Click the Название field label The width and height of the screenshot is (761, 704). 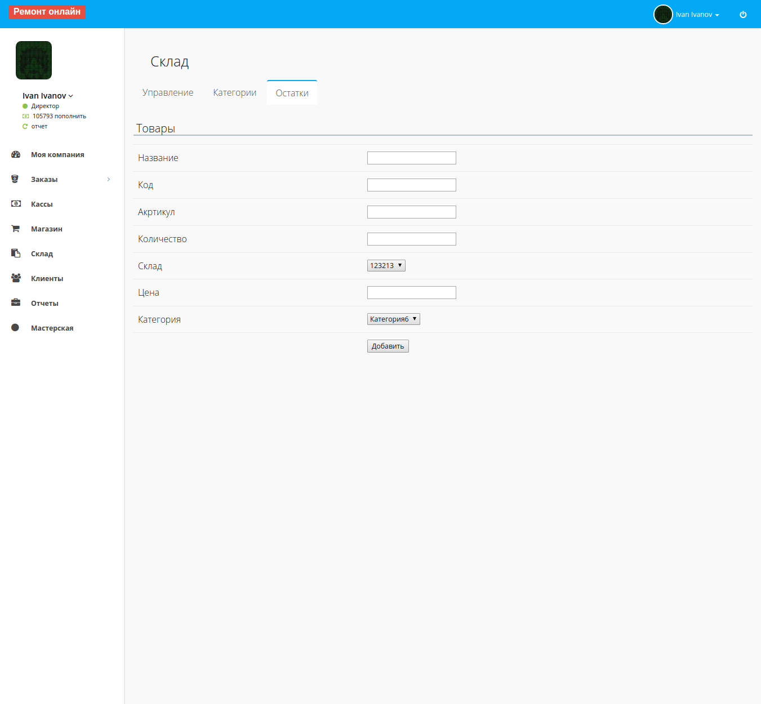click(x=158, y=158)
